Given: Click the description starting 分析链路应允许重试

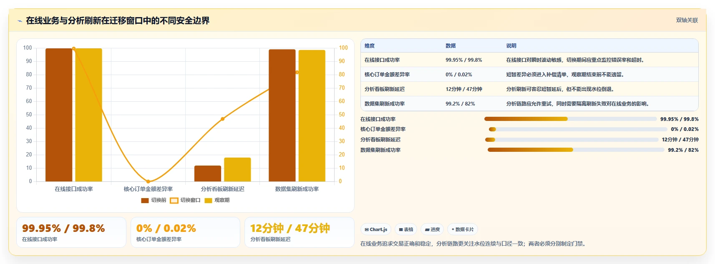Looking at the screenshot, I should coord(579,104).
